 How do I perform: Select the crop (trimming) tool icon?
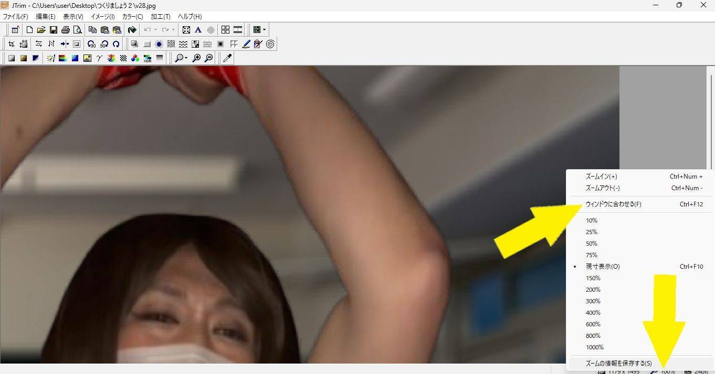point(11,44)
